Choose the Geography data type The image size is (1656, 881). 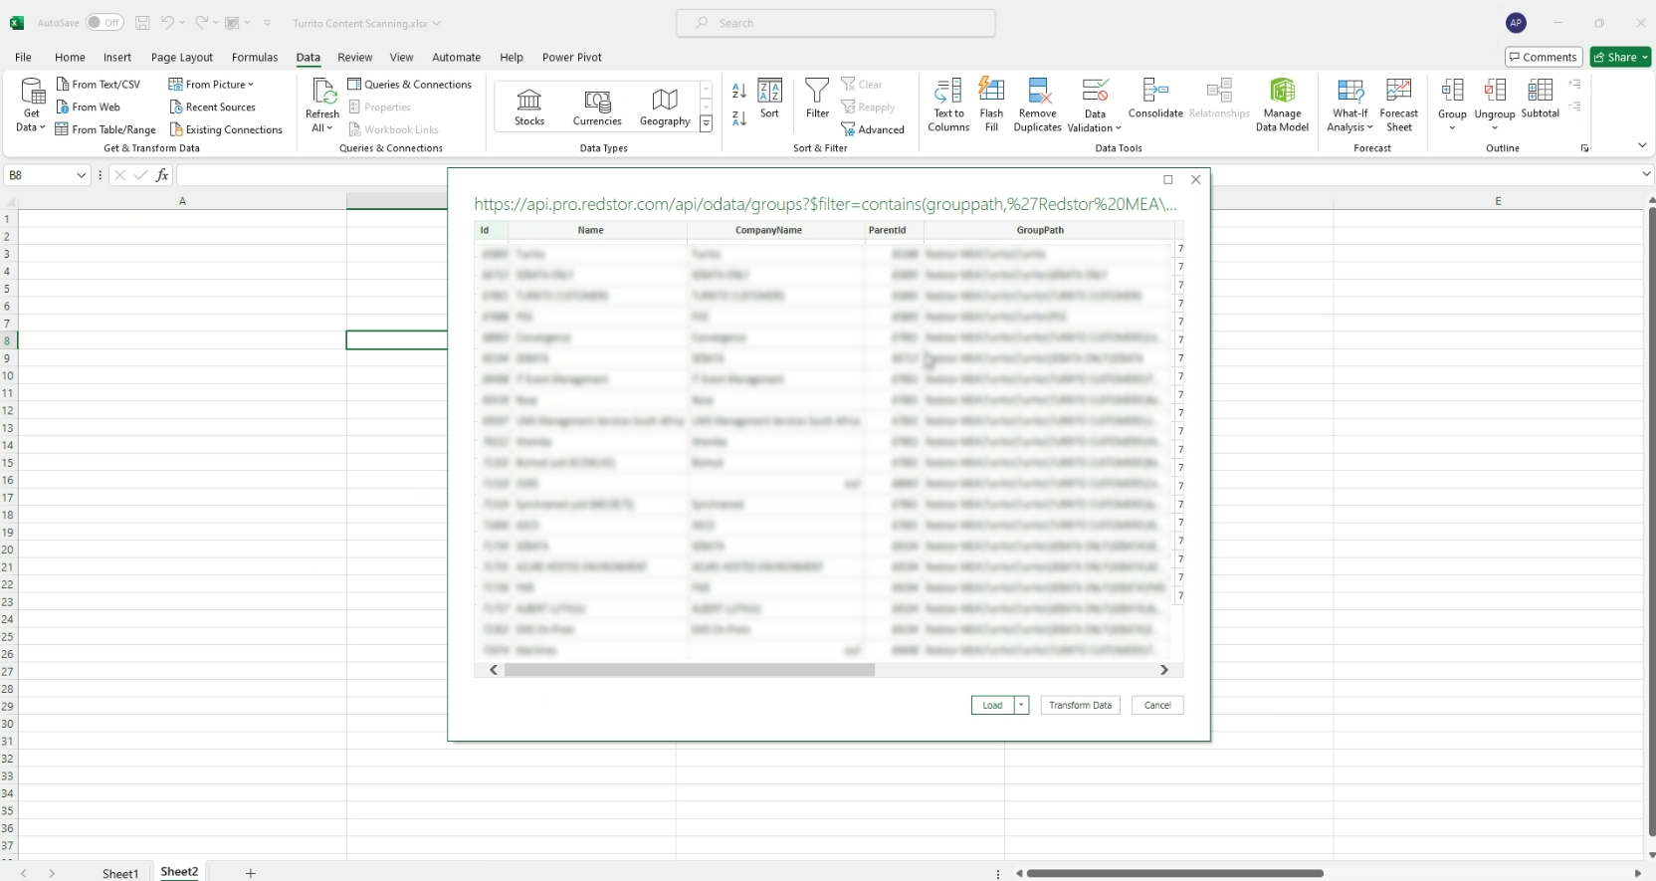[x=665, y=107]
